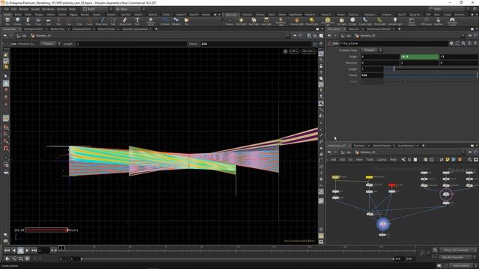
Task: Click the Origin Y field showing -0.5
Action: pos(419,57)
